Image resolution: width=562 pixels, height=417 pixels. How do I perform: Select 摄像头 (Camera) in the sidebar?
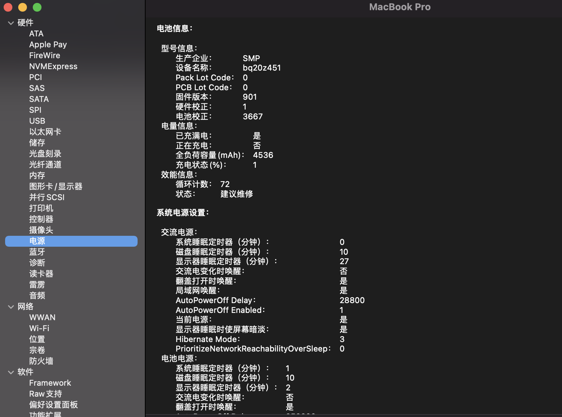tap(41, 230)
